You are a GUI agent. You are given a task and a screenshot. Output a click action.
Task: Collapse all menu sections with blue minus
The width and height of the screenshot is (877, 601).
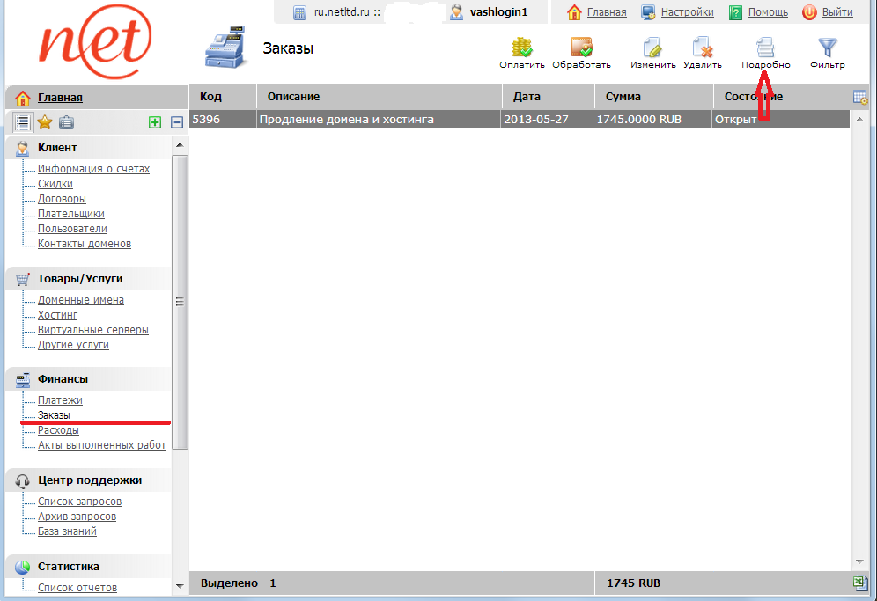click(x=176, y=123)
